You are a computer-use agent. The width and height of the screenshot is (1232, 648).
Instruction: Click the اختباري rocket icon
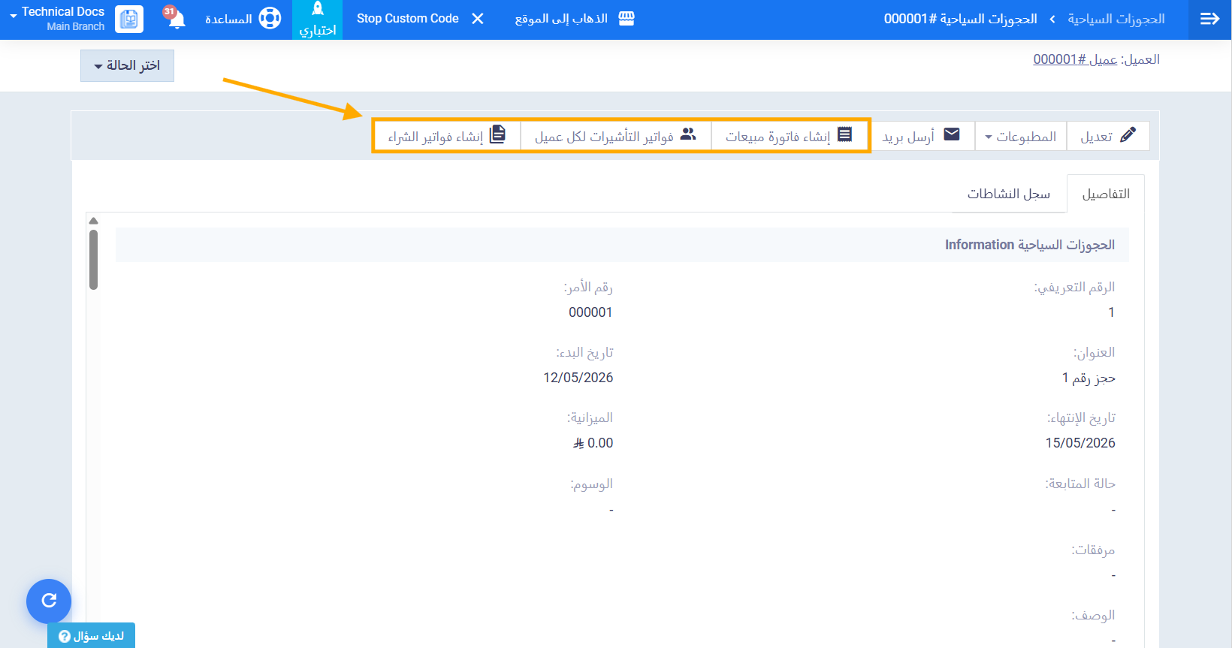tap(318, 9)
